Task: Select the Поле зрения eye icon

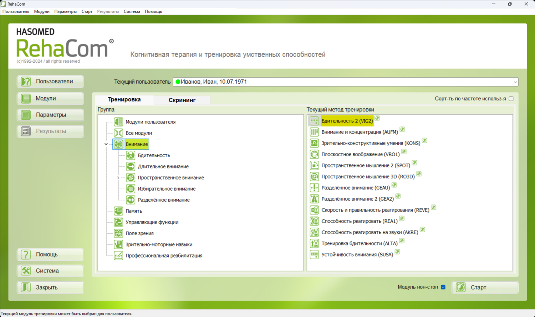Action: point(118,233)
